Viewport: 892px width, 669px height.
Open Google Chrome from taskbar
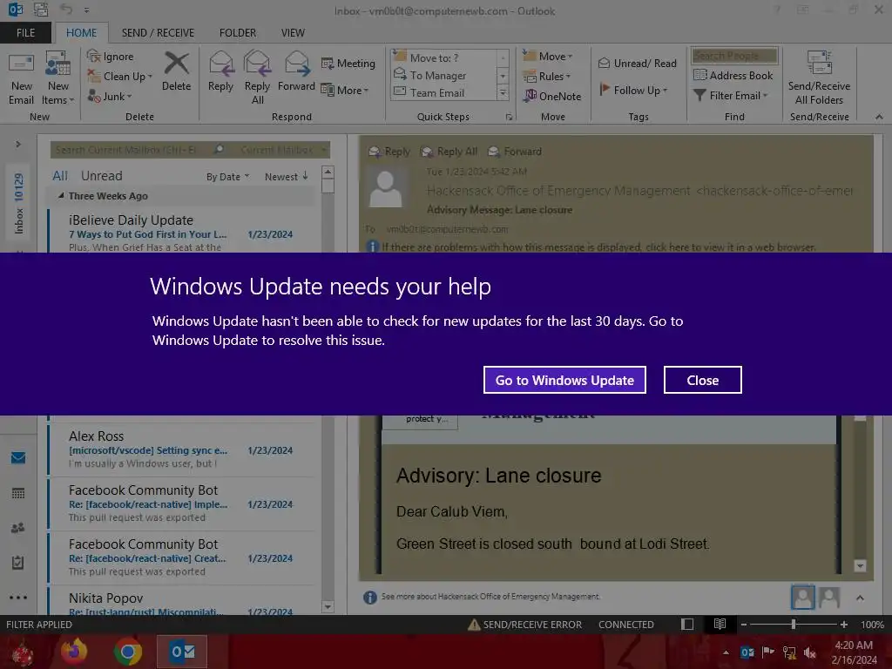[x=127, y=652]
